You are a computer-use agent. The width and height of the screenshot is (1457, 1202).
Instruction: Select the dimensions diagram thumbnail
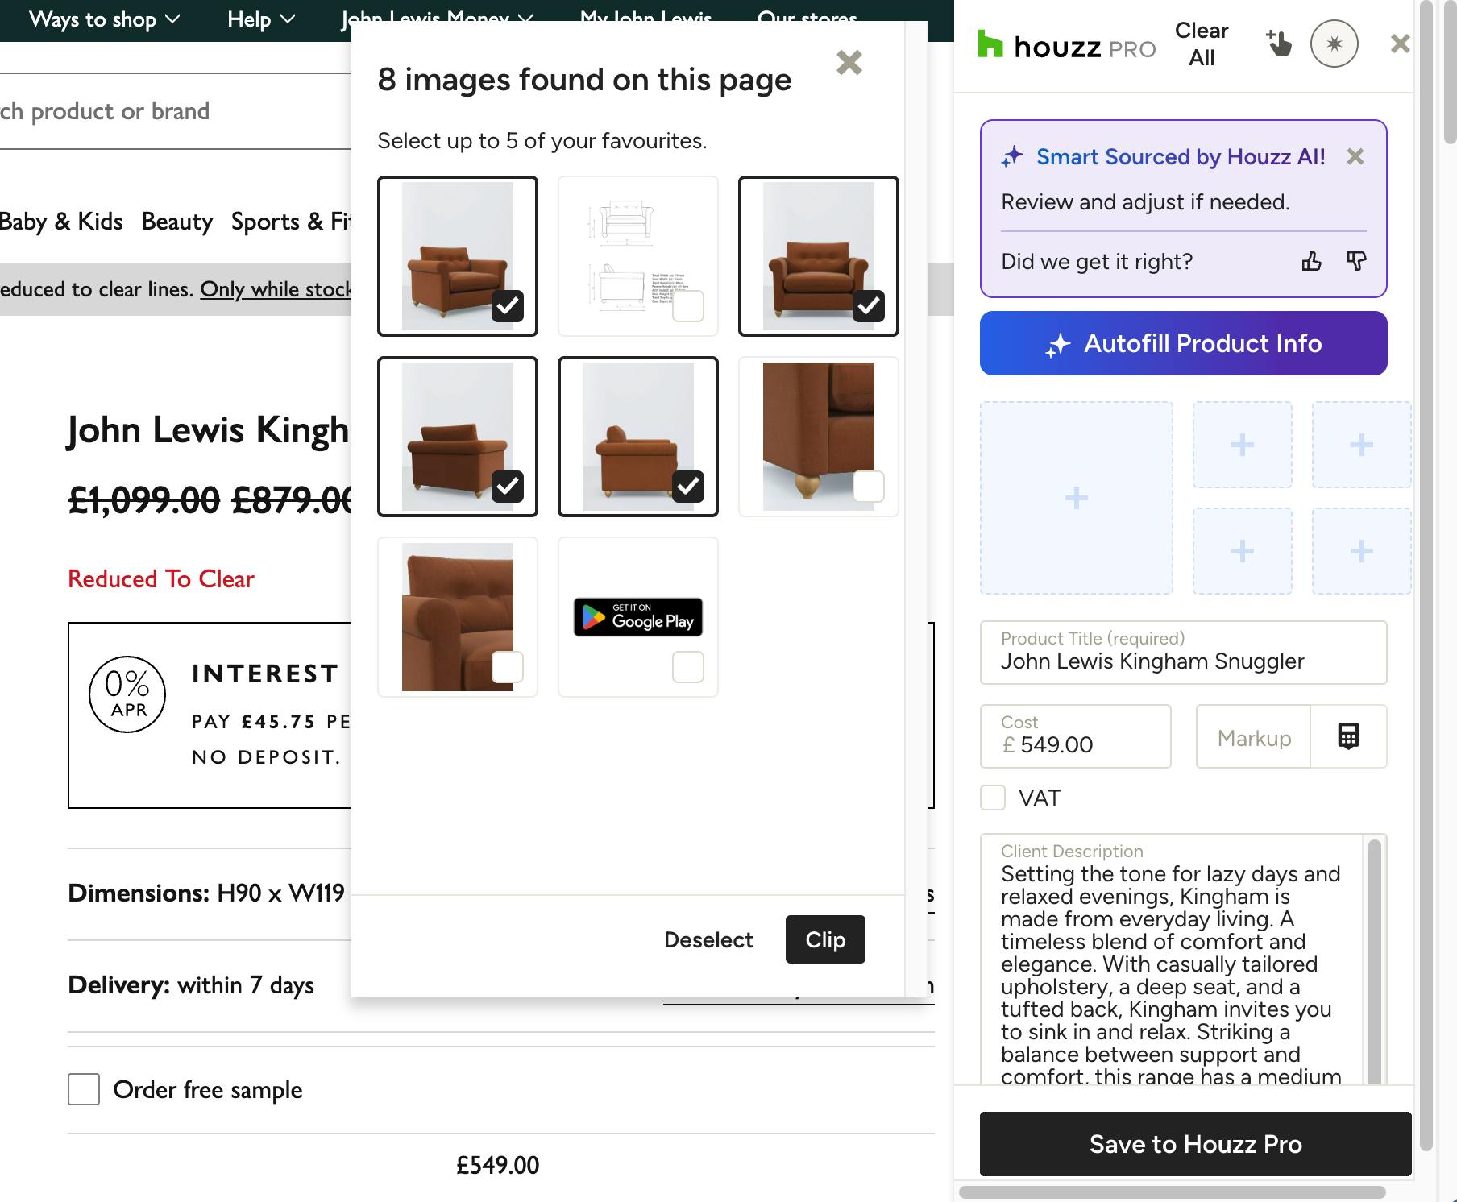tap(638, 256)
